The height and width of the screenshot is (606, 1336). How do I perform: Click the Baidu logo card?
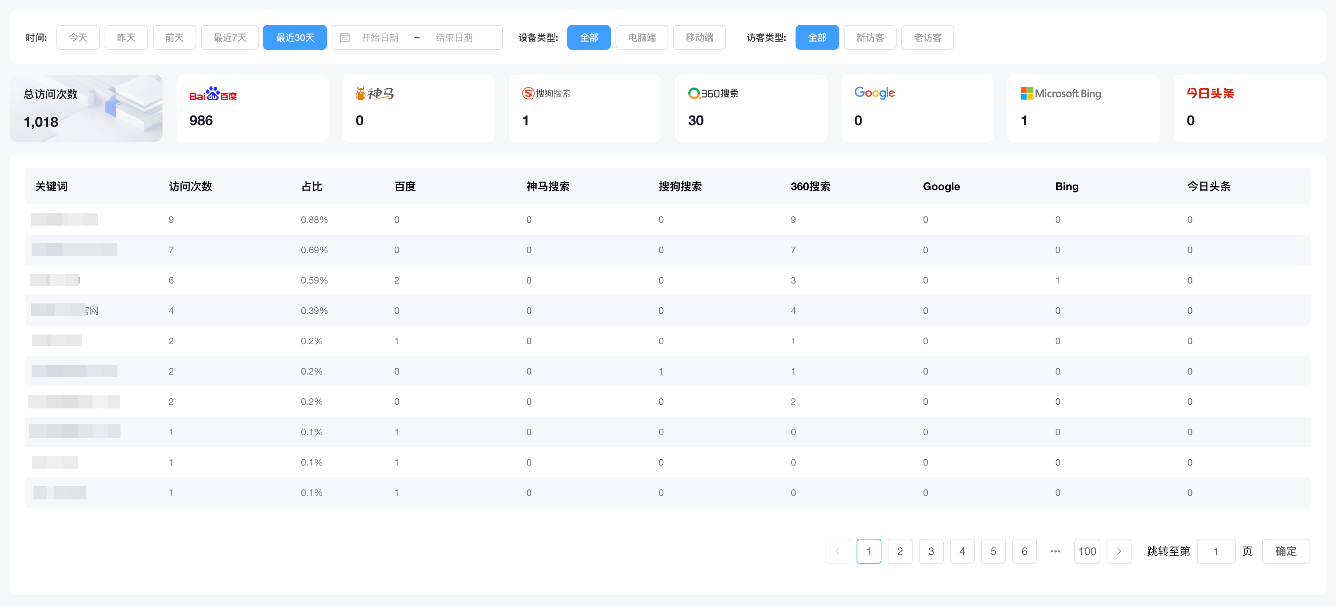tap(253, 108)
